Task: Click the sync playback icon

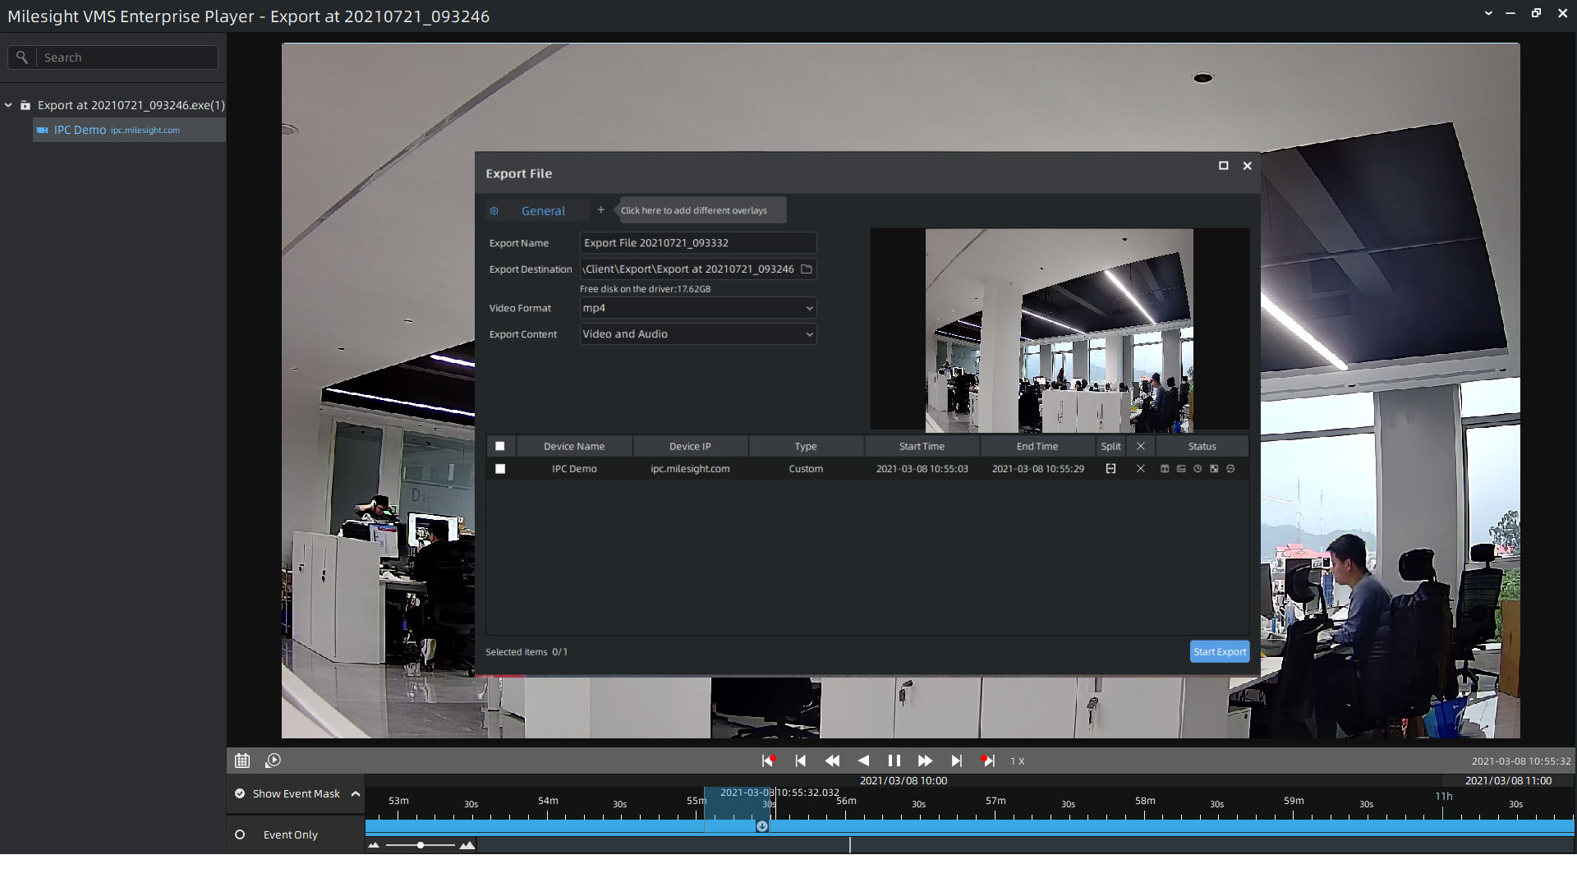Action: click(274, 761)
